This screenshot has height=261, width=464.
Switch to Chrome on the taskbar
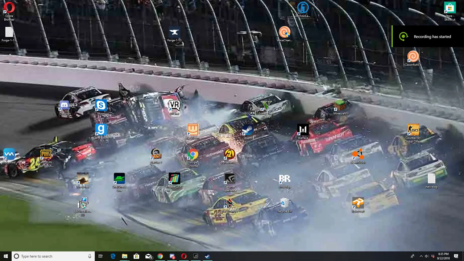pos(160,256)
